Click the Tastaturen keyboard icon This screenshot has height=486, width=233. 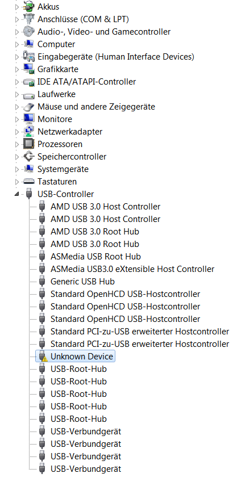tap(28, 181)
